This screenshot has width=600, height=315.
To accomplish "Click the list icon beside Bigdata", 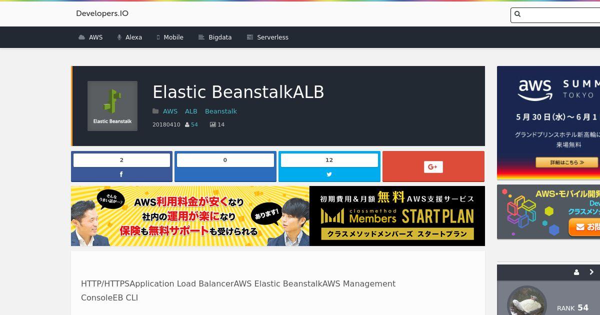I will pos(201,37).
